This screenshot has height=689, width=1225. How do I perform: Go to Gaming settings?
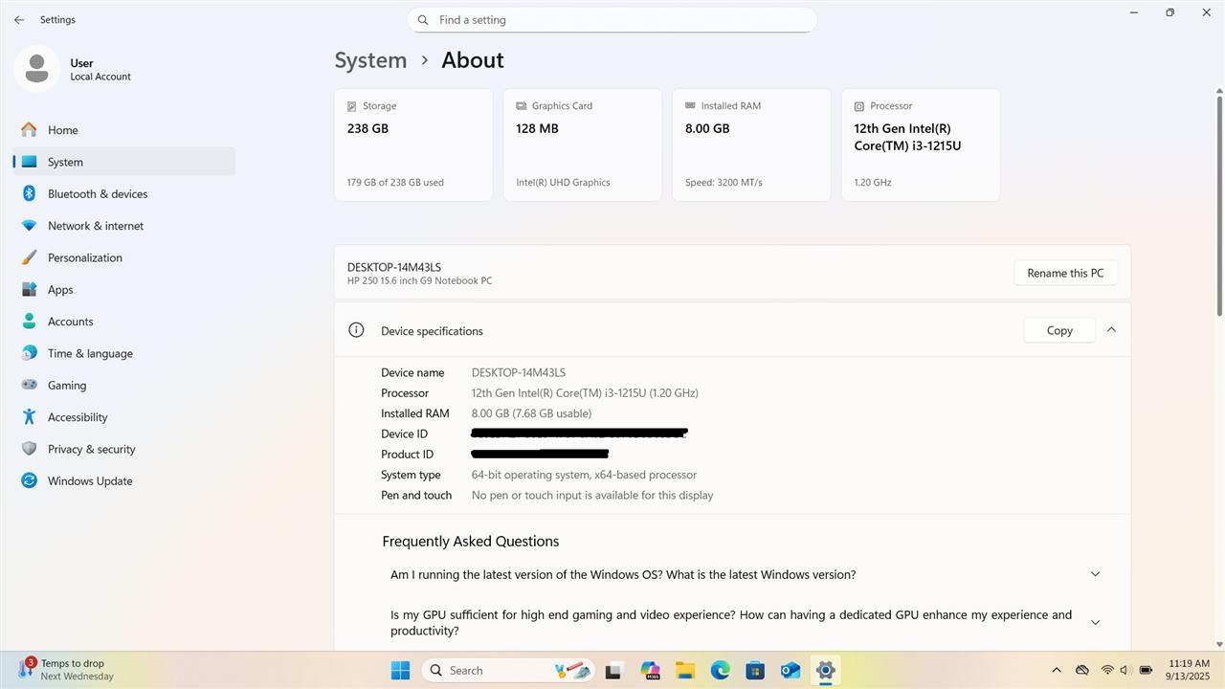(124, 385)
